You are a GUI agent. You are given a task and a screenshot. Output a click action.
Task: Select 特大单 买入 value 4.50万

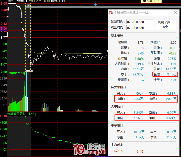point(138,93)
